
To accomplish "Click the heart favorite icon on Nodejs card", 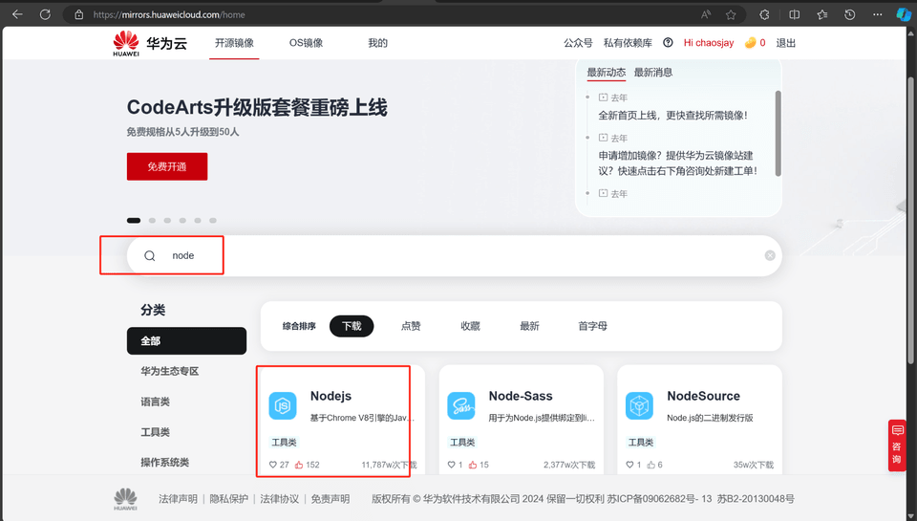I will click(x=272, y=466).
